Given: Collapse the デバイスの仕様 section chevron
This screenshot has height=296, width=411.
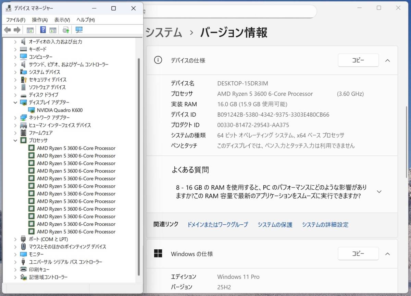Looking at the screenshot, I should tap(387, 60).
